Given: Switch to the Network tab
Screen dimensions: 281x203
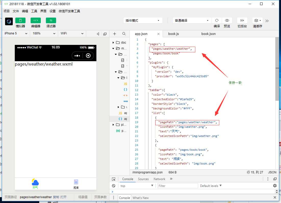Looking at the screenshot, I should 159,179.
